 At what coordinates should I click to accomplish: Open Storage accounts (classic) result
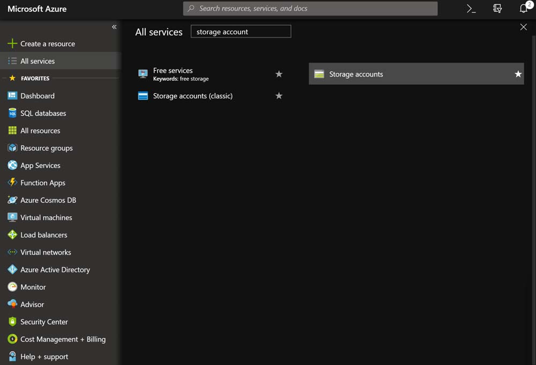pyautogui.click(x=192, y=96)
